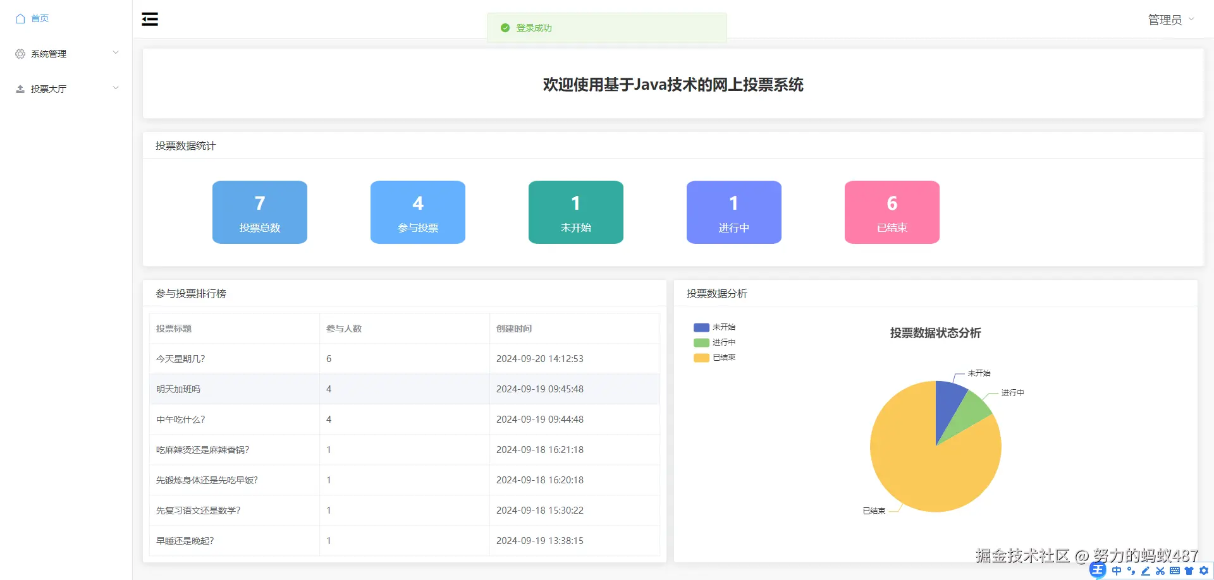Click the 进行中 purple statistic card
This screenshot has height=580, width=1214.
[x=734, y=212]
